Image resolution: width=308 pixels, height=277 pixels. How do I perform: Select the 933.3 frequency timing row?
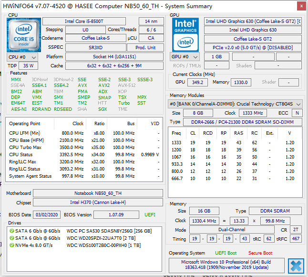click(x=235, y=164)
